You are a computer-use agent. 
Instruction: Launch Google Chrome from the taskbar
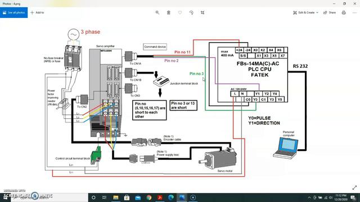pos(148,198)
